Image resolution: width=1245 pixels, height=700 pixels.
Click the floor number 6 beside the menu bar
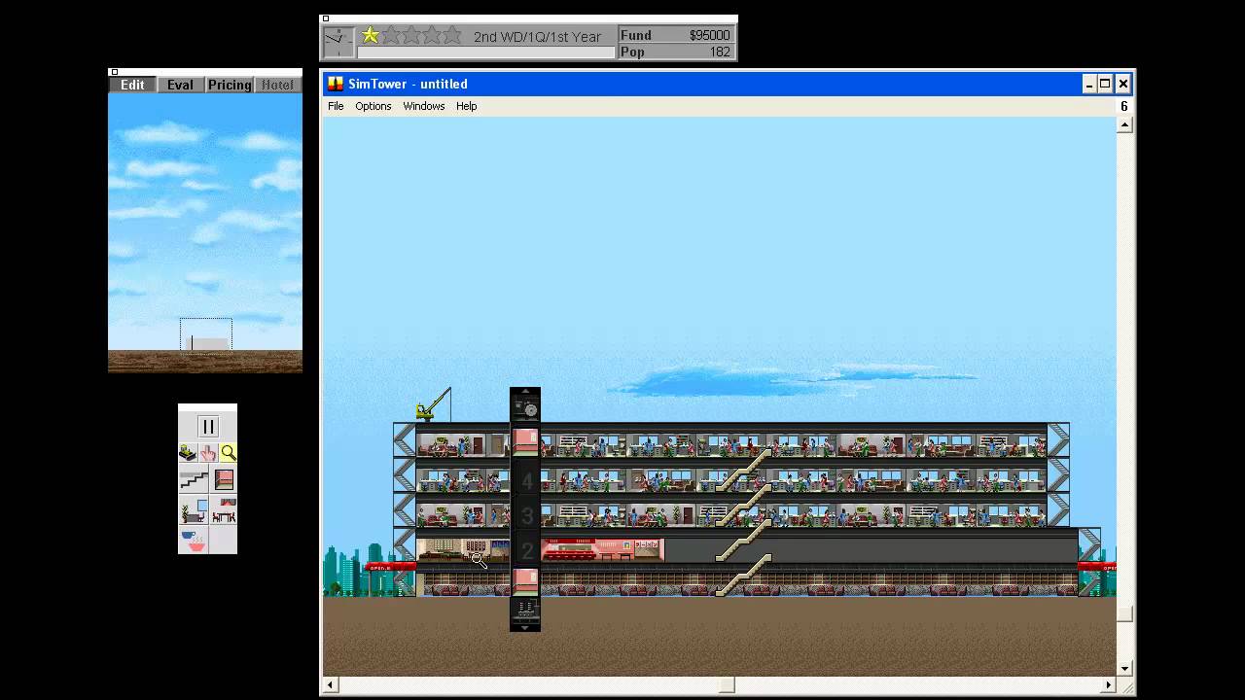click(1124, 107)
